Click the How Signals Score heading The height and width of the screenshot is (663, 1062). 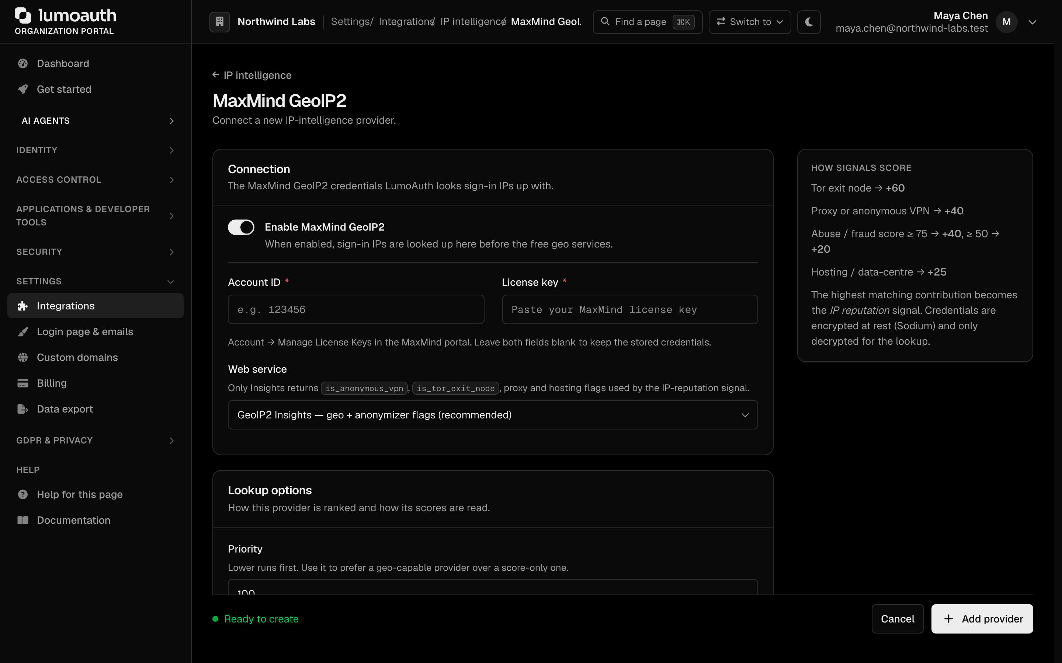(x=861, y=168)
